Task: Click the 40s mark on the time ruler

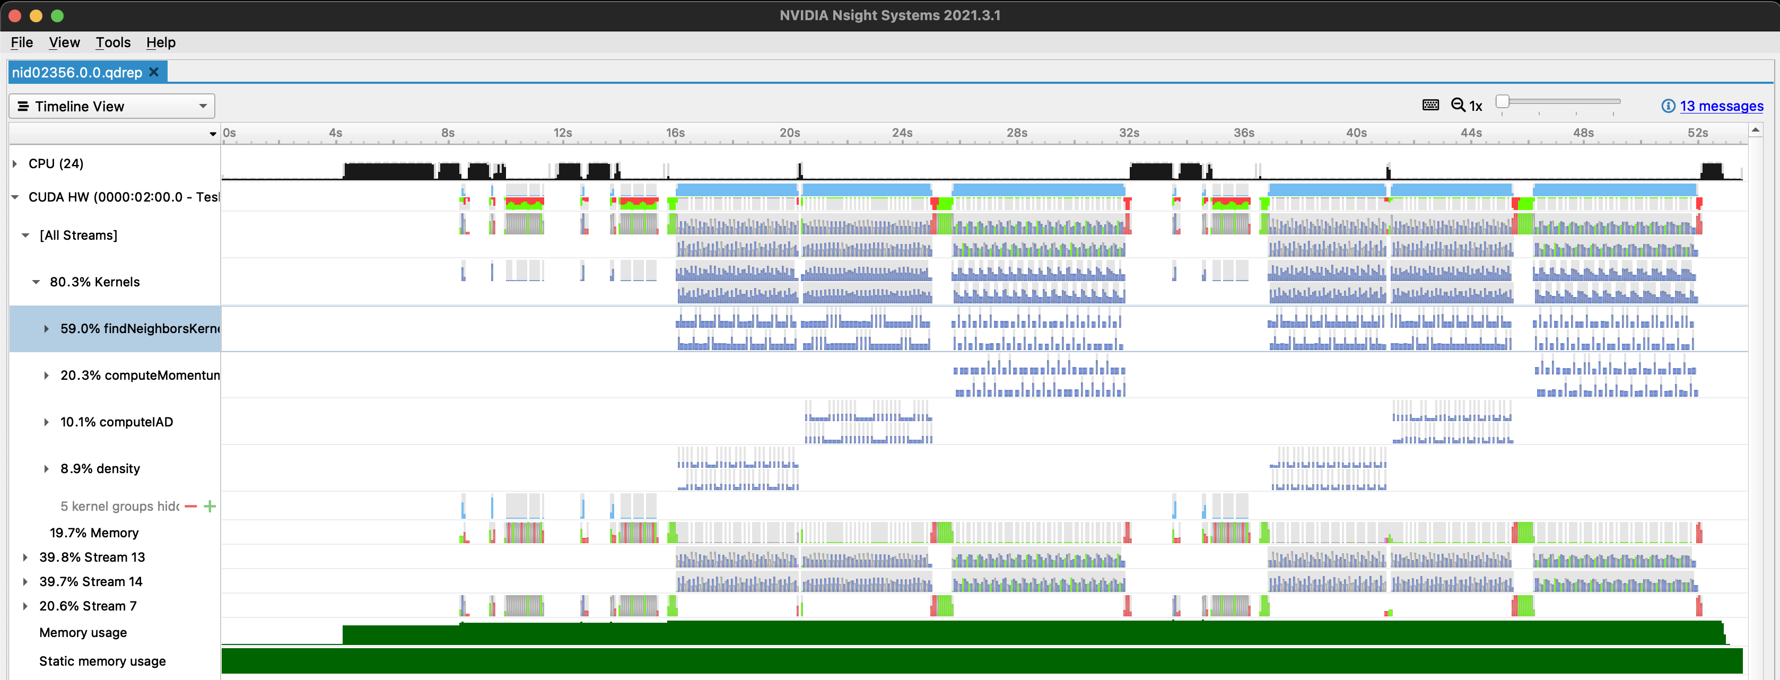Action: tap(1356, 133)
